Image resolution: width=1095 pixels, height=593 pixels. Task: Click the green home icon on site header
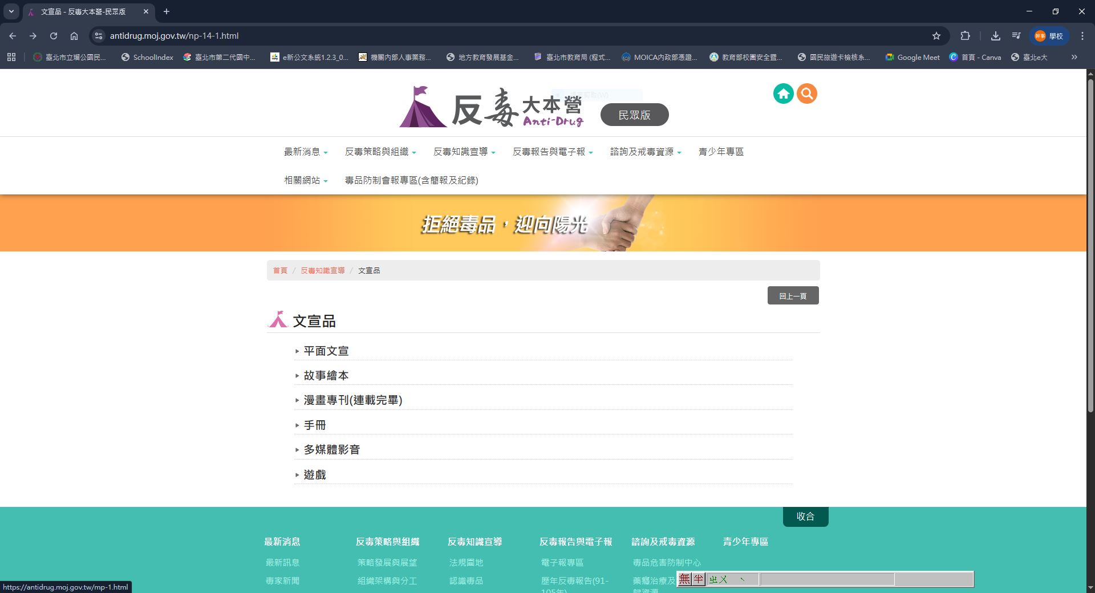(x=783, y=94)
